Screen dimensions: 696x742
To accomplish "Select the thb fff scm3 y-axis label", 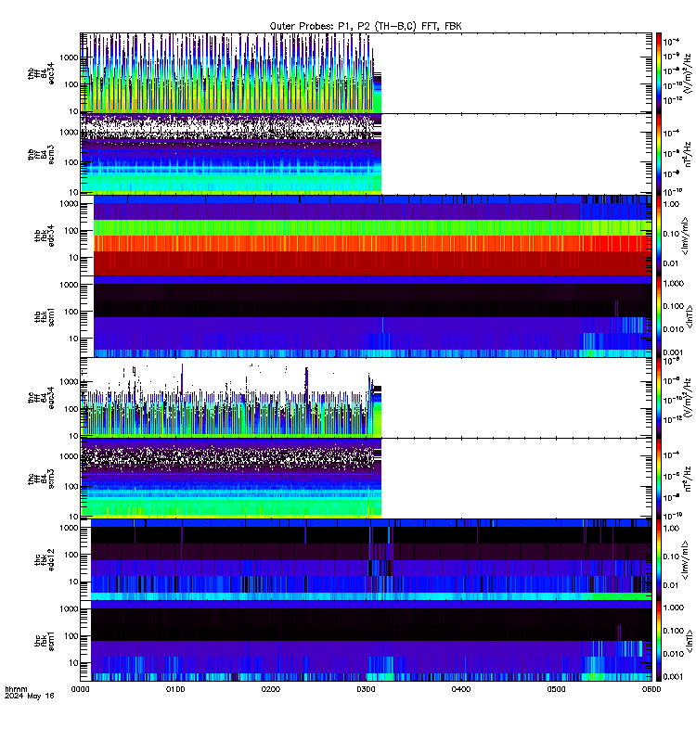I will tap(41, 154).
